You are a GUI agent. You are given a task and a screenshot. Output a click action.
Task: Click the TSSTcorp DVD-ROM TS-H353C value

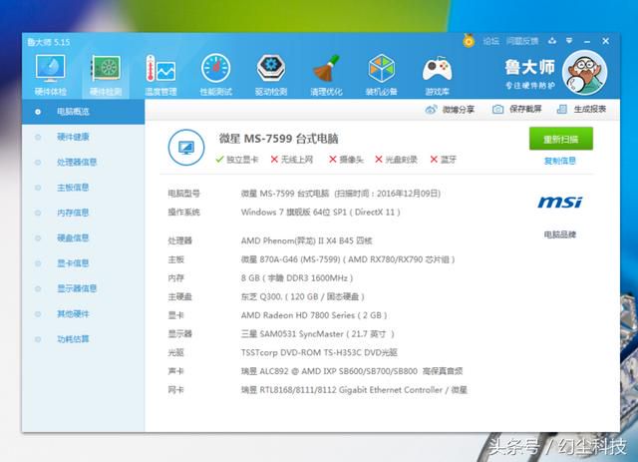319,352
